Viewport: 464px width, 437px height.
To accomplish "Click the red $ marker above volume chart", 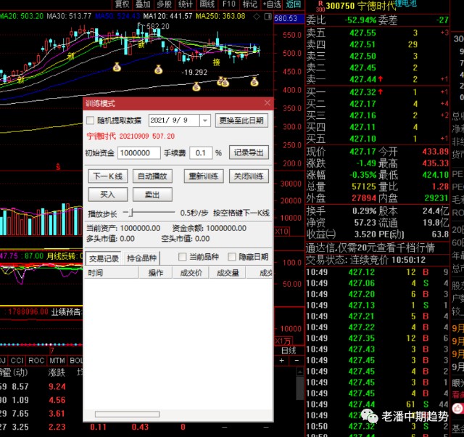I will click(58, 167).
